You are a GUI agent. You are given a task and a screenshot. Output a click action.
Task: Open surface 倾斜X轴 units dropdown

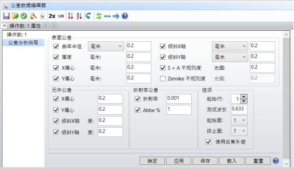[x=230, y=46]
